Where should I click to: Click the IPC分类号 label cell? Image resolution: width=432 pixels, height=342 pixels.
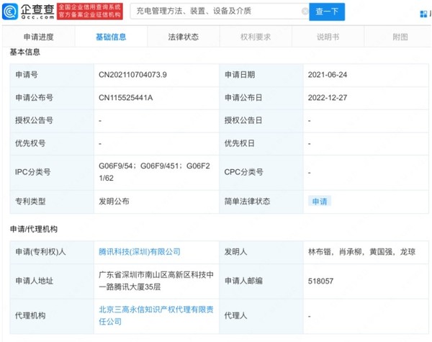coord(52,172)
